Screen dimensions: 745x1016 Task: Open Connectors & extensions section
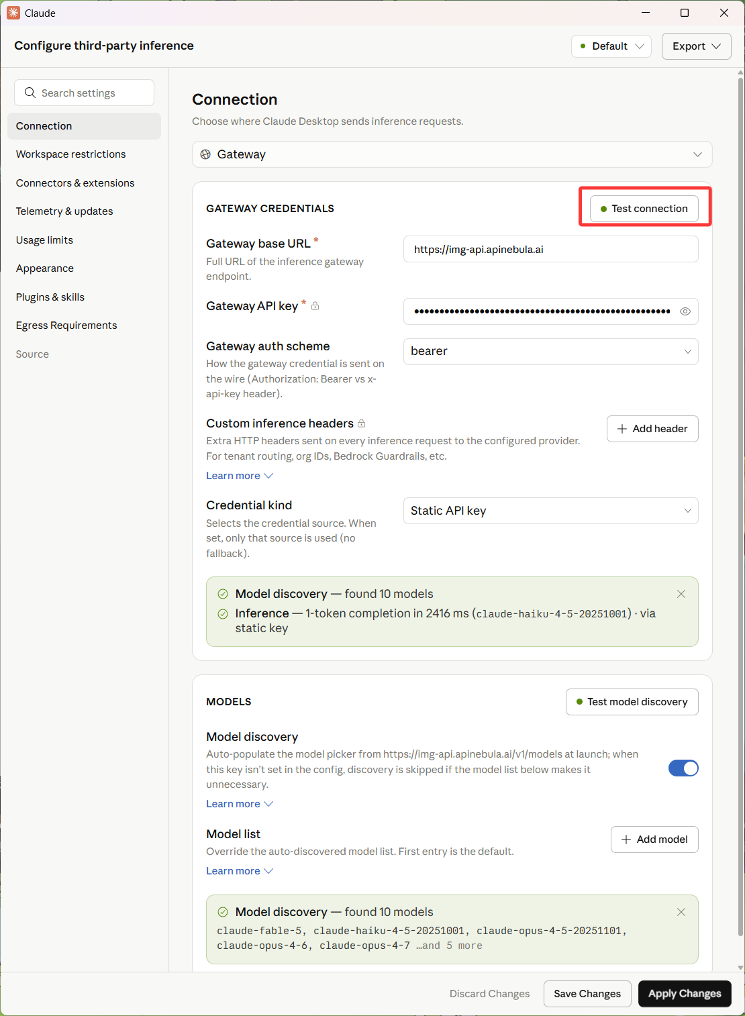85,183
